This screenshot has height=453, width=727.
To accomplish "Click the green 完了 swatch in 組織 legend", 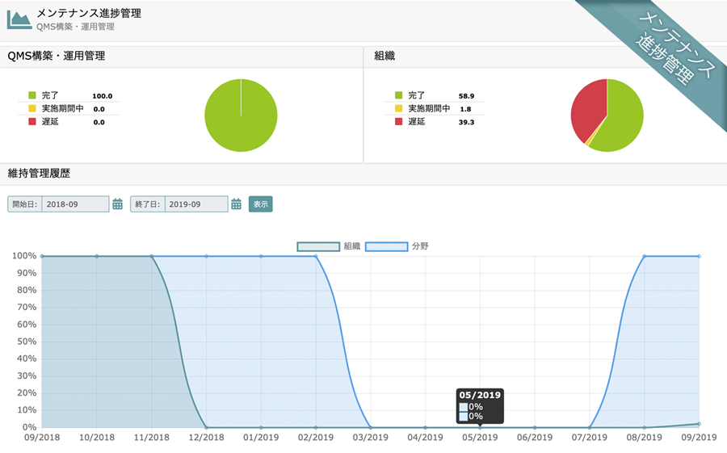I will click(399, 96).
